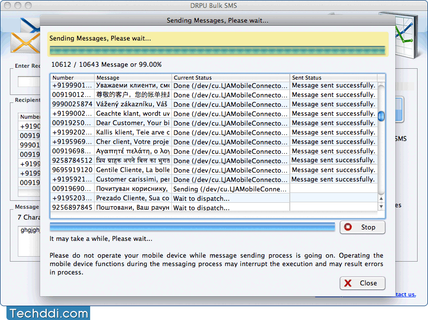Click message 'Prezado Cliente, Sua co'

coord(133,198)
